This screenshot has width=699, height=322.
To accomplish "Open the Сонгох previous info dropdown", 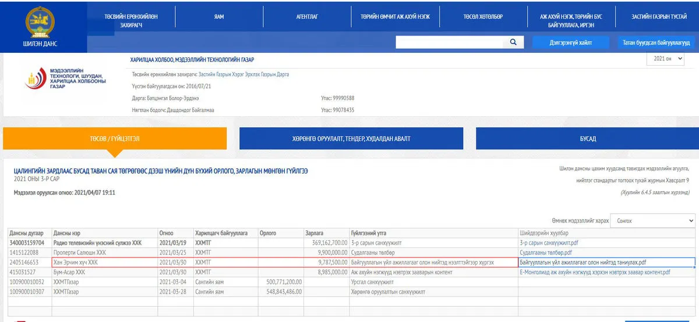I will pos(654,221).
